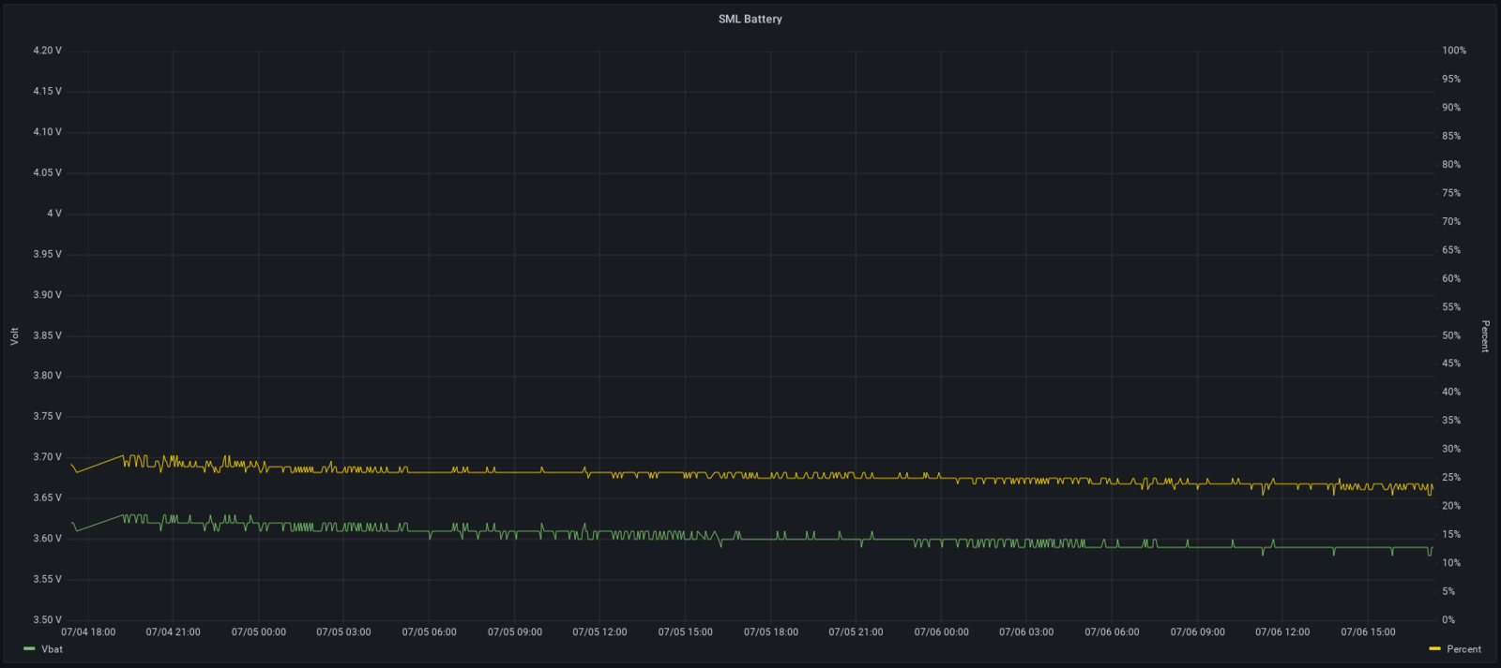The image size is (1501, 668).
Task: Click the 90% right axis label
Action: coord(1451,108)
